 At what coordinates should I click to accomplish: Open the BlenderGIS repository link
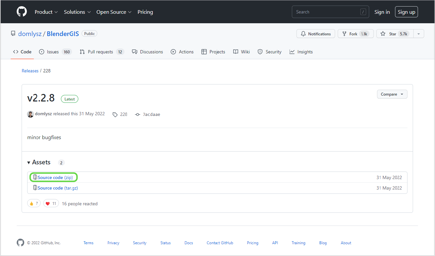point(63,34)
